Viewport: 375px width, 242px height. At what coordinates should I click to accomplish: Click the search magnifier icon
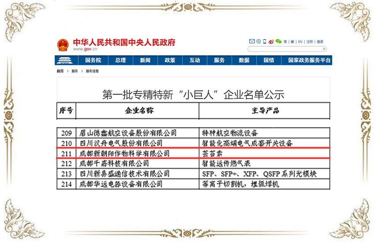point(324,49)
